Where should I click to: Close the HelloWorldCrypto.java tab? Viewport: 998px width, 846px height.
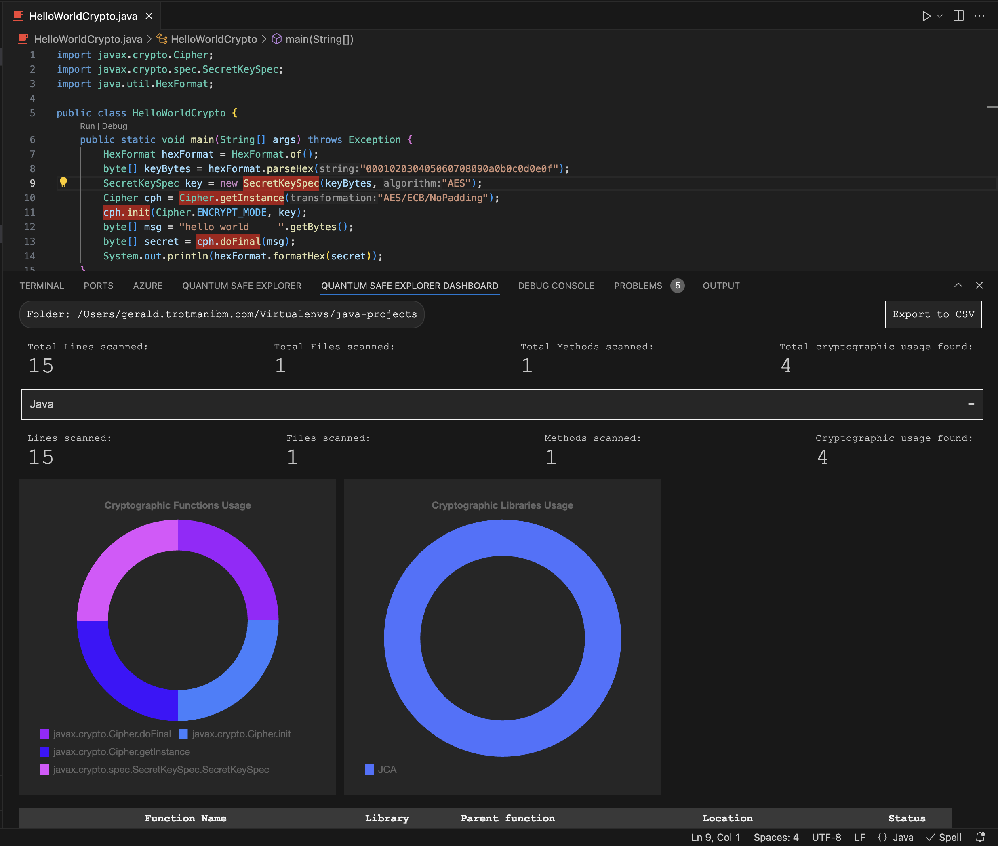pyautogui.click(x=149, y=16)
